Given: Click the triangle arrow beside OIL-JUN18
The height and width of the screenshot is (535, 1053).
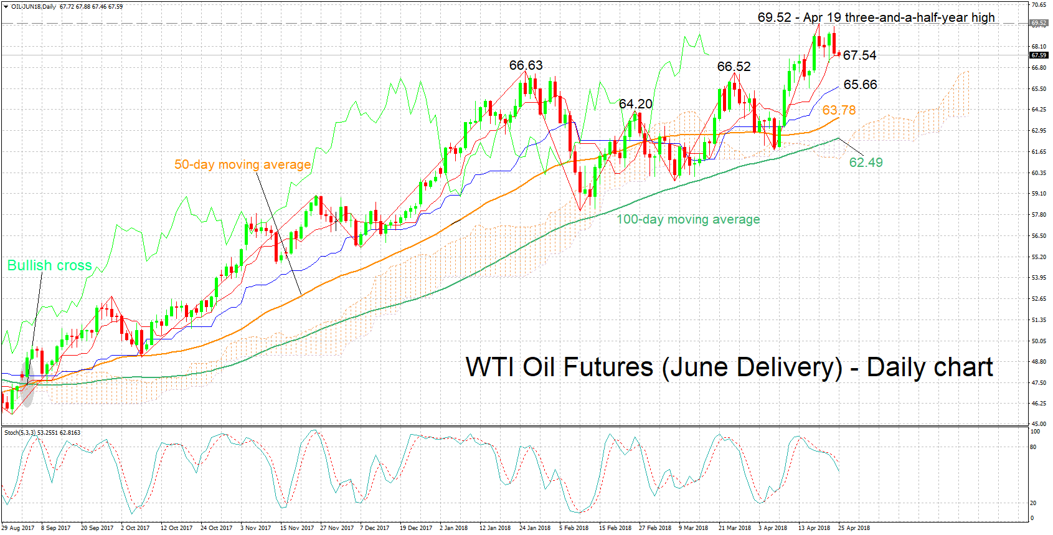Looking at the screenshot, I should tap(6, 6).
